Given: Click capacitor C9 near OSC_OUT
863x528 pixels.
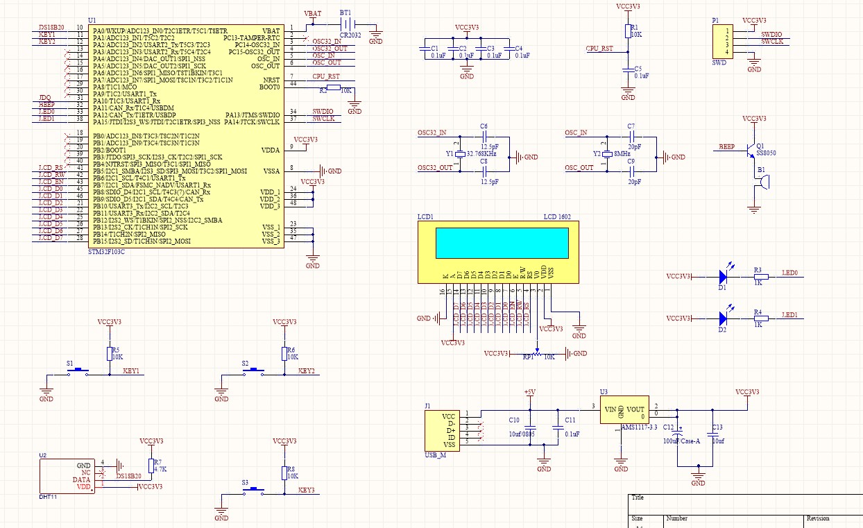Looking at the screenshot, I should [631, 171].
